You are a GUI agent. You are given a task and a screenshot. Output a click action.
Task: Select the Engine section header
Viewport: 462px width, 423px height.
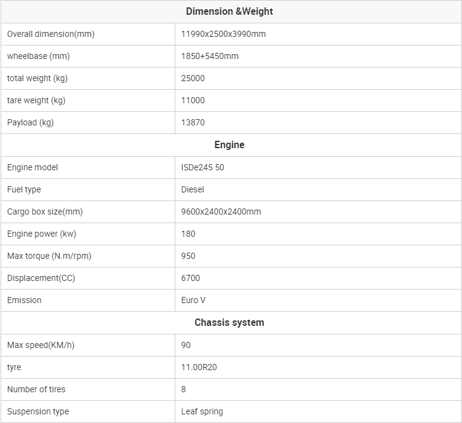click(x=229, y=145)
